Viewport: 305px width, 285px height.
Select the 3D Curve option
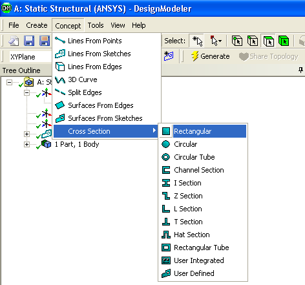107,79
